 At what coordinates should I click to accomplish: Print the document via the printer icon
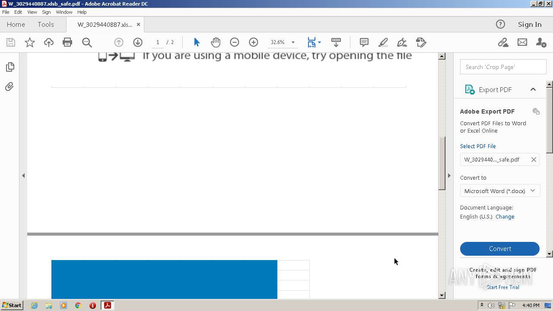pos(67,42)
